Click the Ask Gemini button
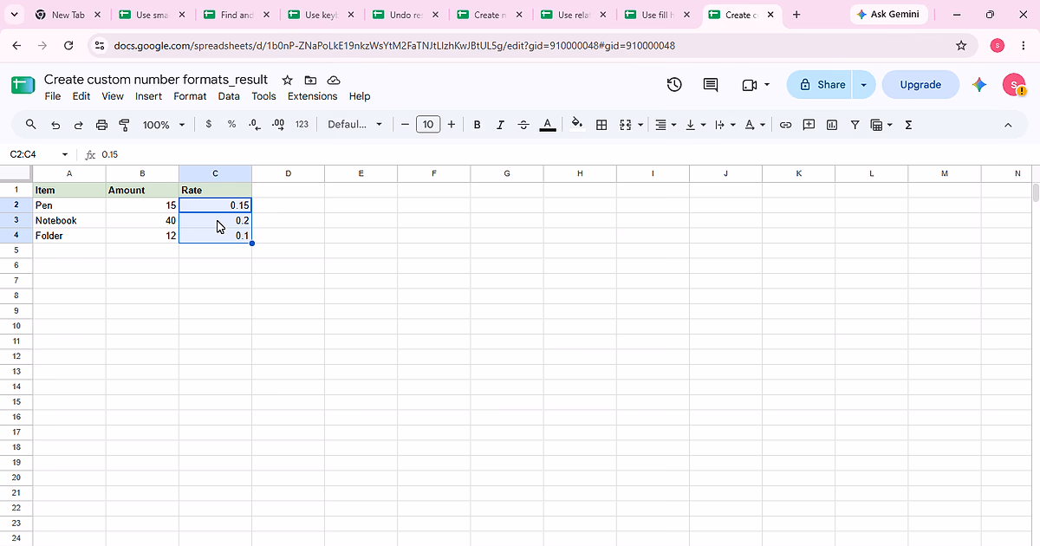The height and width of the screenshot is (546, 1040). (889, 14)
